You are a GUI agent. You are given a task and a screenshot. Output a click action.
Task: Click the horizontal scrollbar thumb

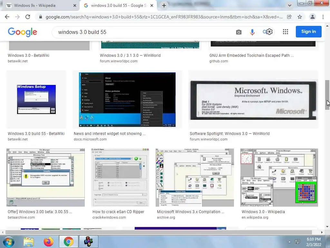coord(159,232)
